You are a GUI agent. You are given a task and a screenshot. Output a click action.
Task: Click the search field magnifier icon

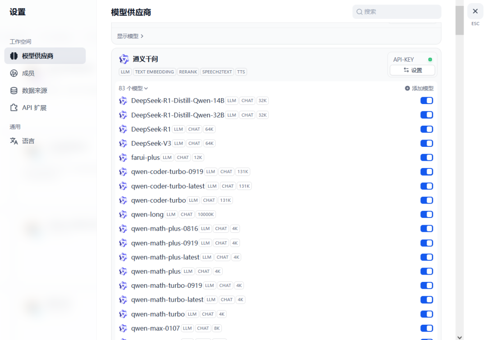pos(359,12)
